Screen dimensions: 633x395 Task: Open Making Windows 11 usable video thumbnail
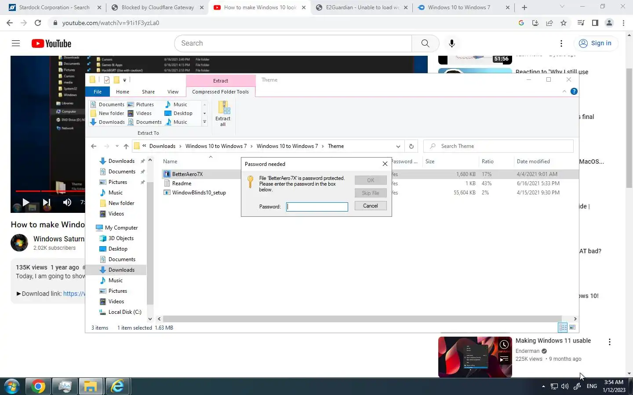[475, 356]
